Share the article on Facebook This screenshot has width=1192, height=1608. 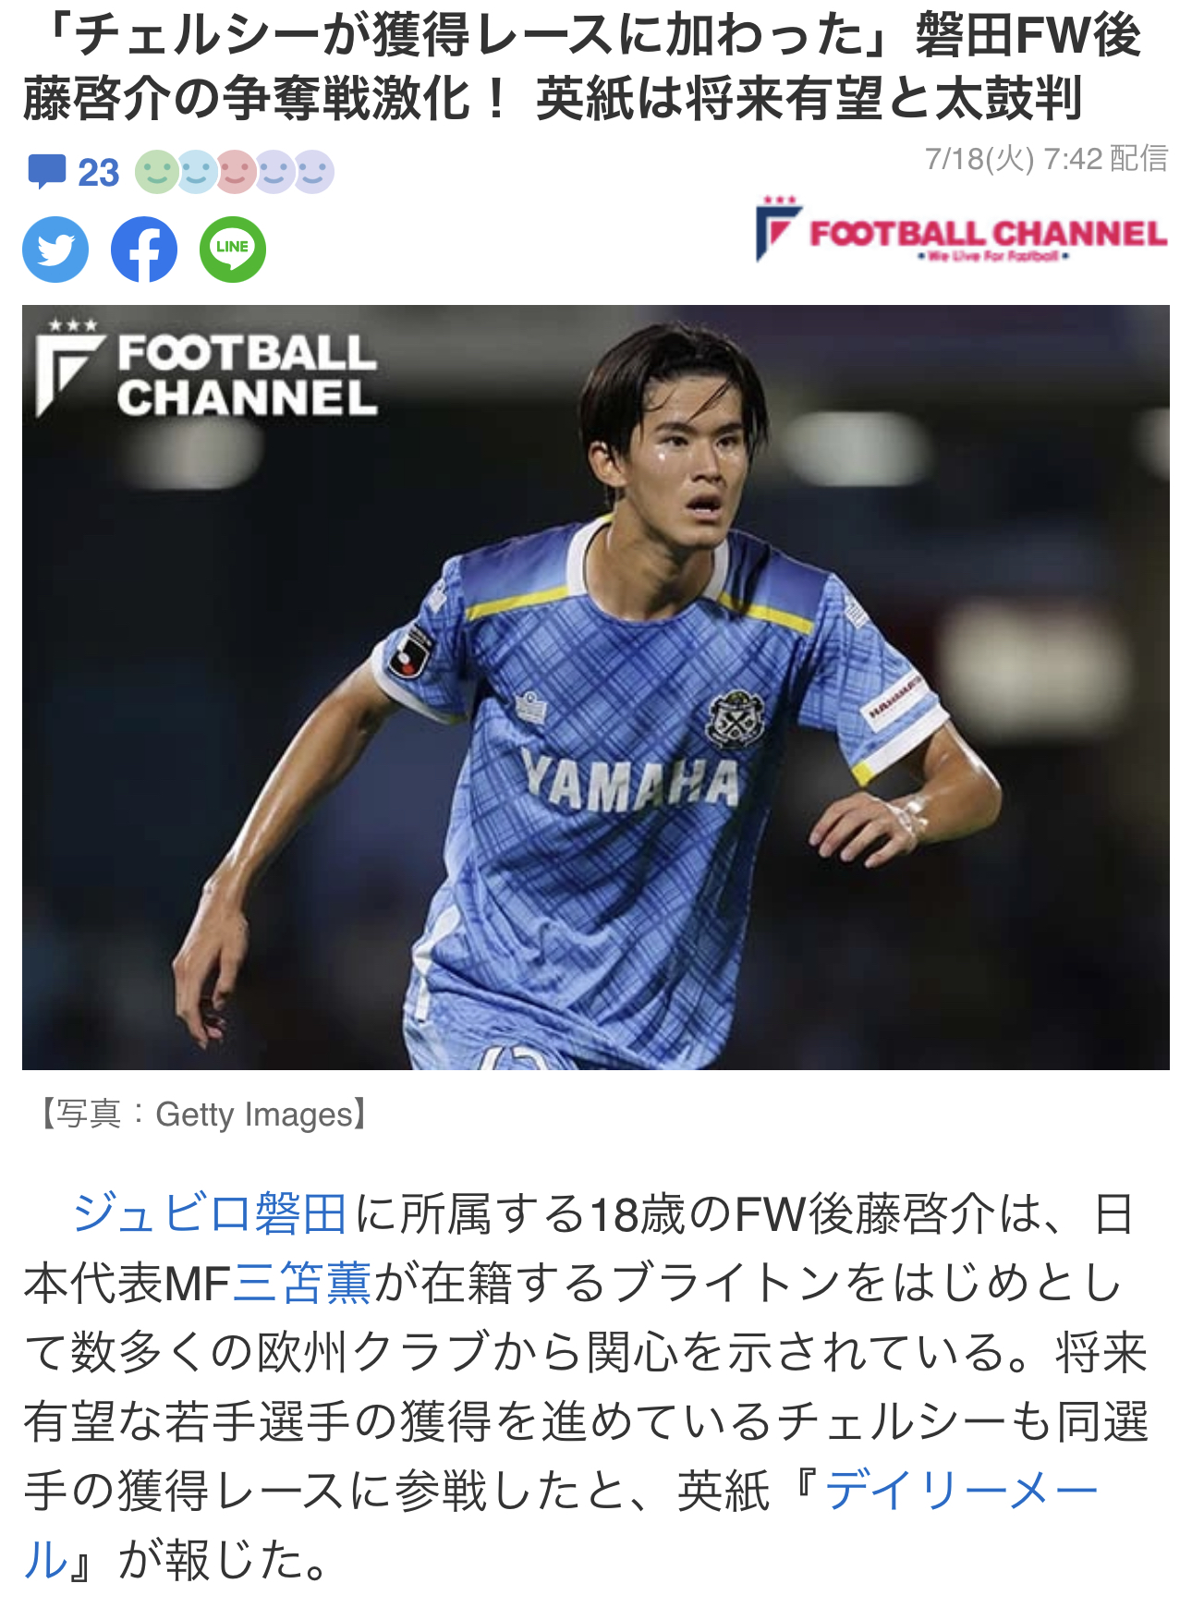click(x=144, y=250)
